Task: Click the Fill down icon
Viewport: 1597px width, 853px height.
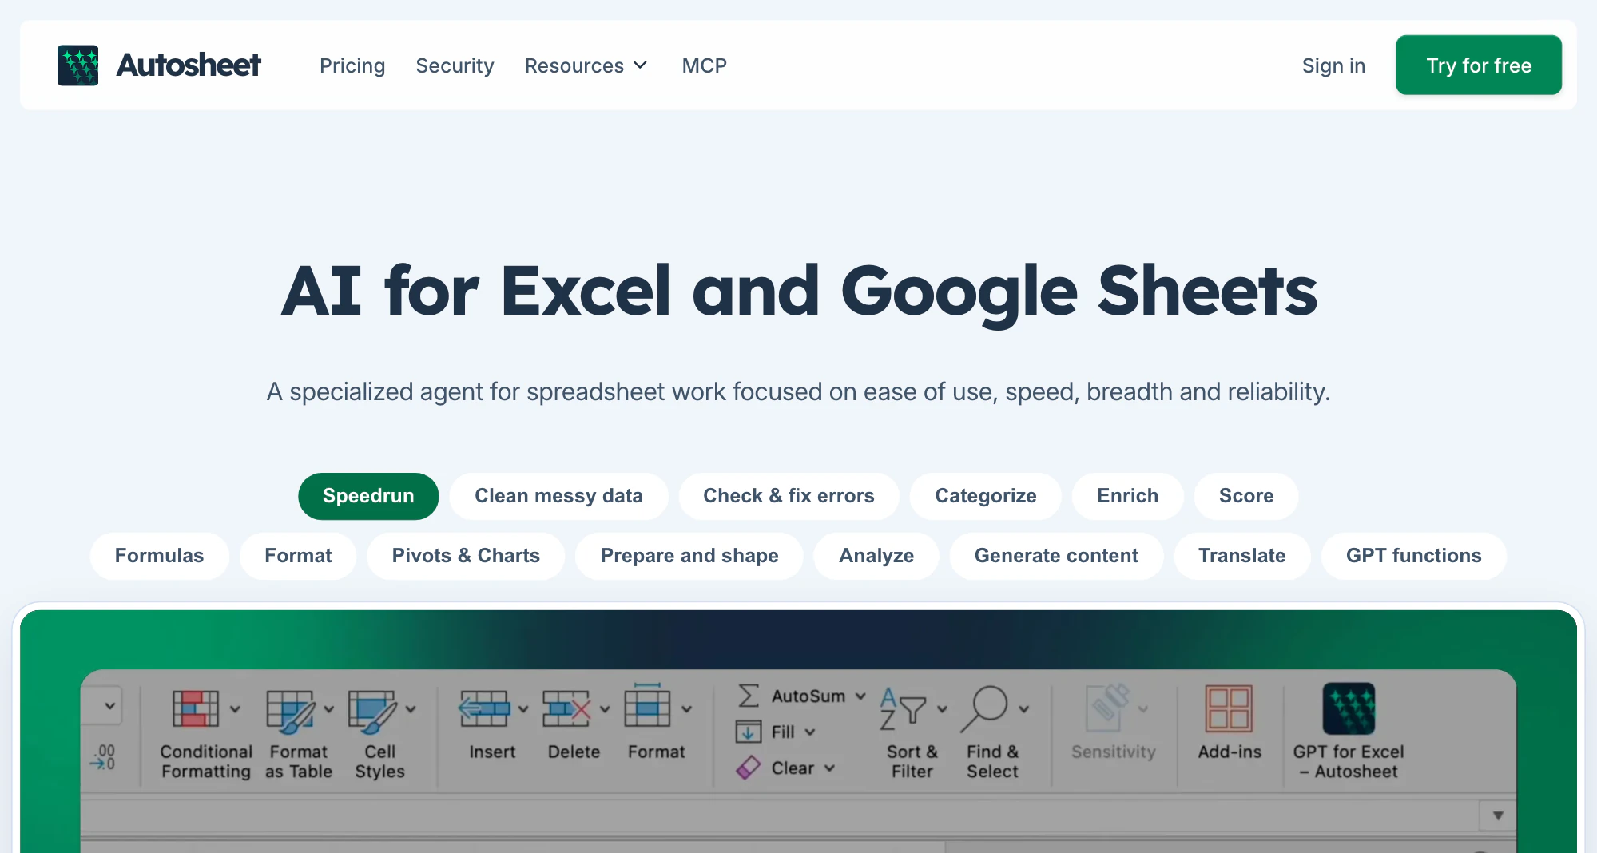Action: click(x=749, y=732)
